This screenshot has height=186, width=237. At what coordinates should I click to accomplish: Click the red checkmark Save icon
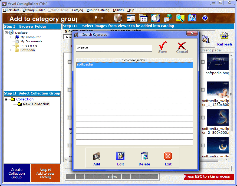163,45
